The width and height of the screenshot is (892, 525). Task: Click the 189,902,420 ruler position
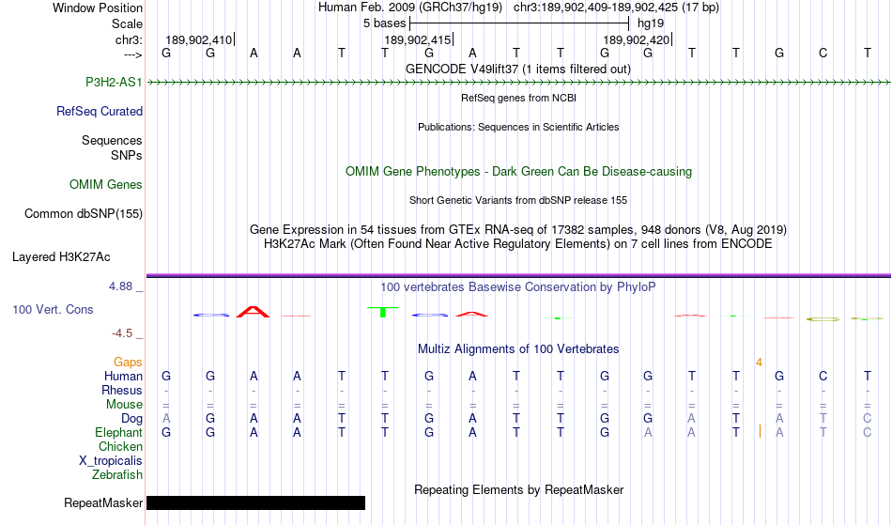tap(637, 39)
